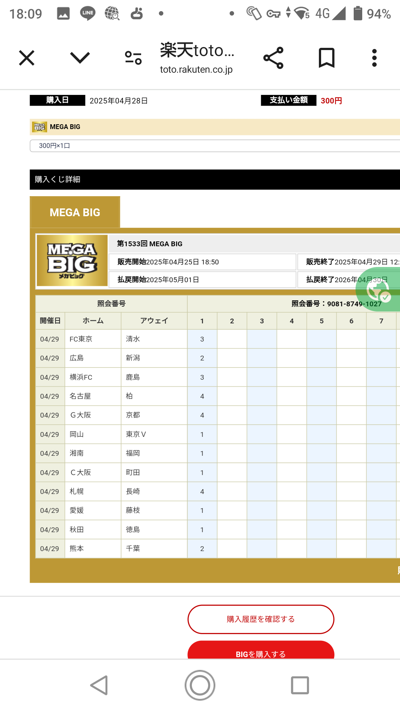
Task: Select the gold MEGA BIG tab
Action: tap(75, 212)
